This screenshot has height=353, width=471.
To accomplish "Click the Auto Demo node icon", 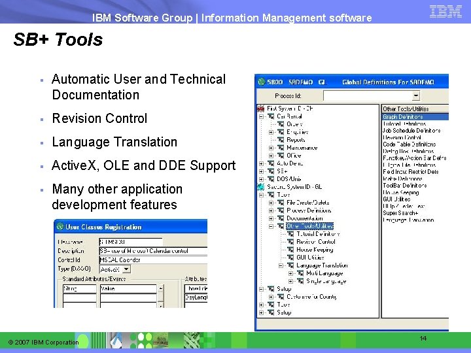I will (271, 163).
